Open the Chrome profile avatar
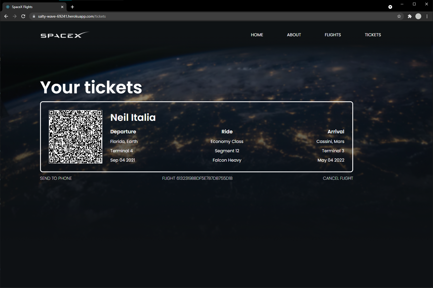 click(418, 16)
